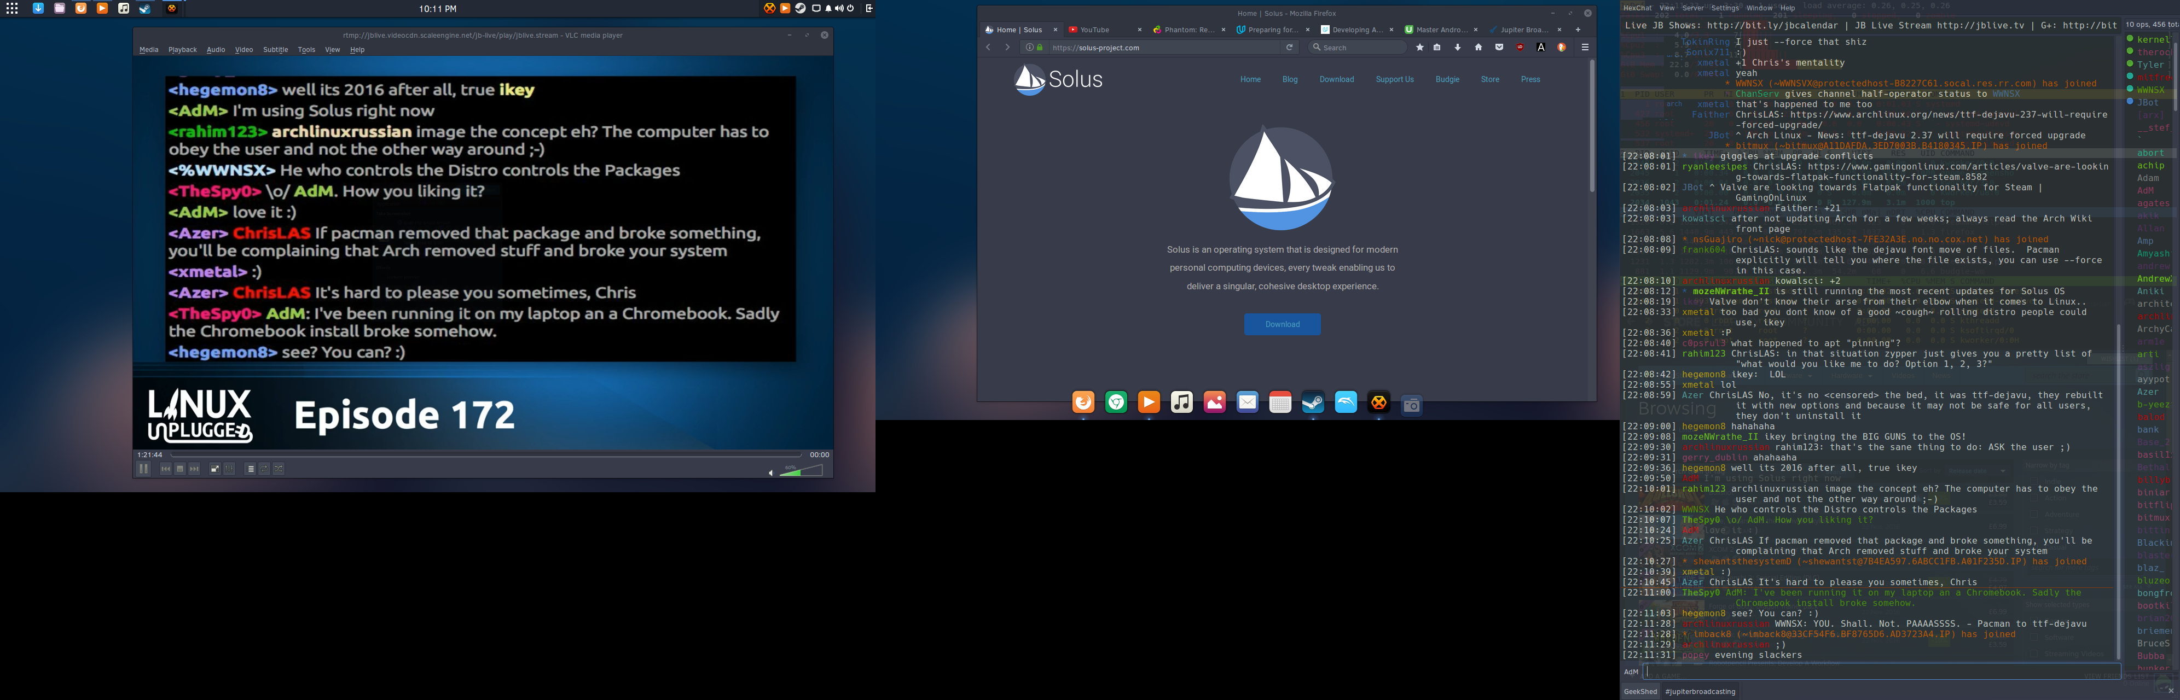The width and height of the screenshot is (2180, 700).
Task: Open HexChat launcher in top panel
Action: (x=172, y=8)
